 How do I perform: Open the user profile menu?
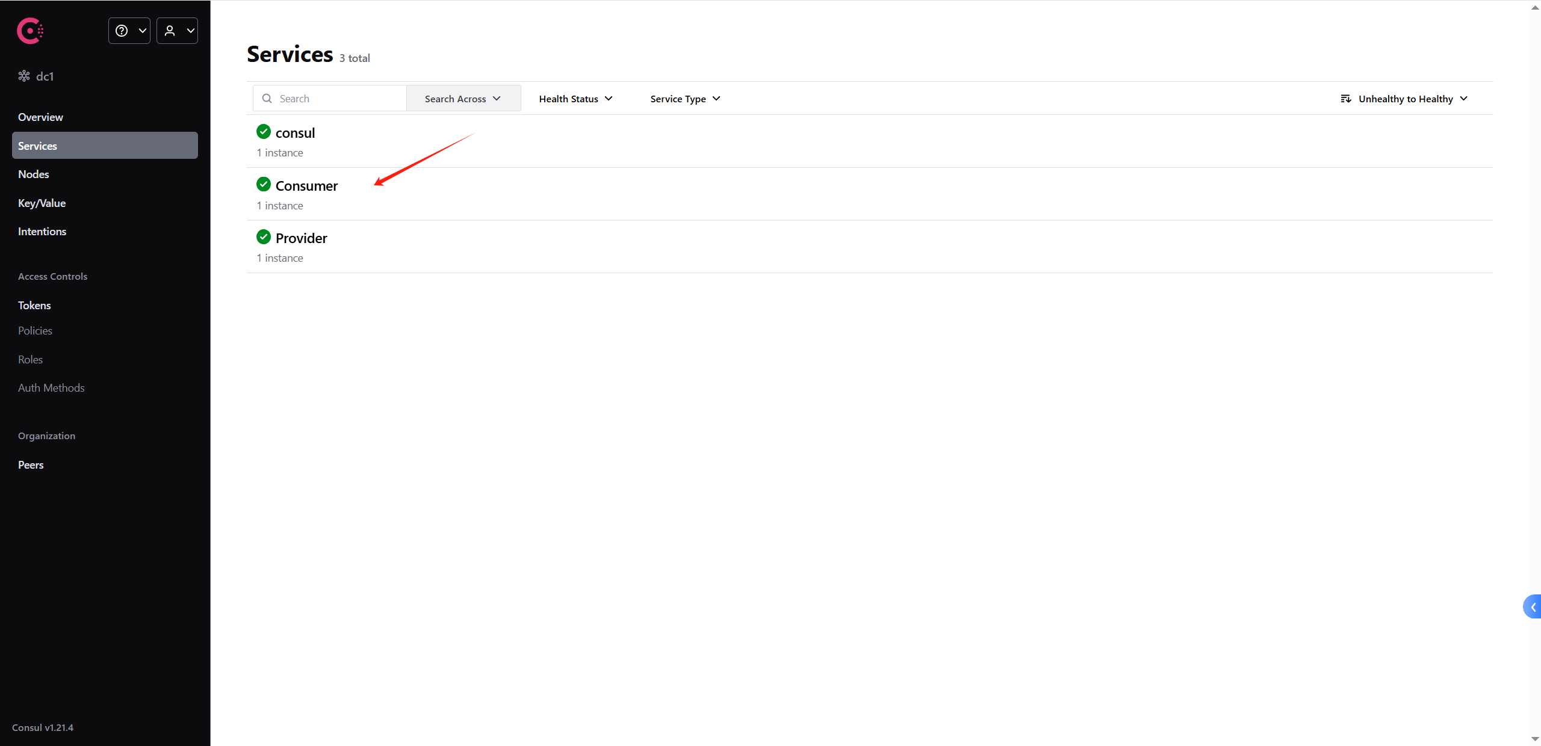177,31
